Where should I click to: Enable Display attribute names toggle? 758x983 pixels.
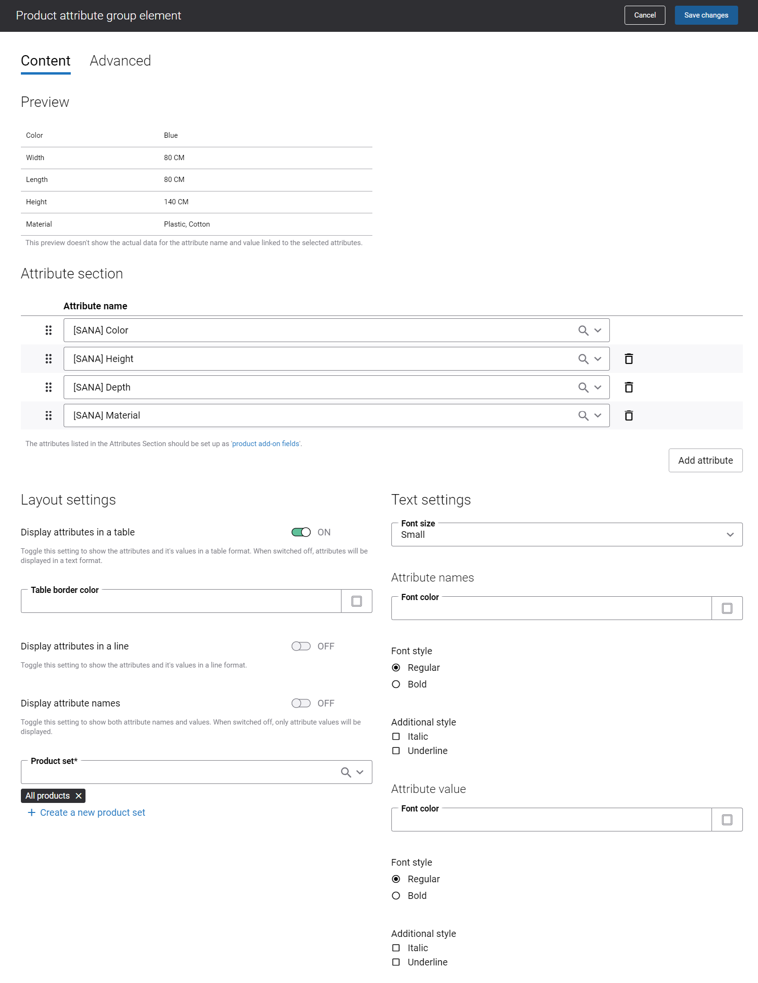[301, 703]
